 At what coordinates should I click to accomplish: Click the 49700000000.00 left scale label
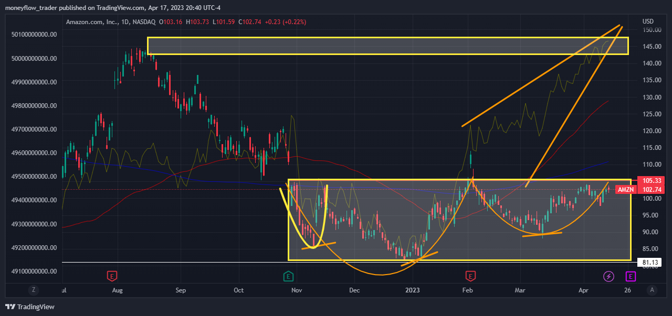(x=34, y=129)
